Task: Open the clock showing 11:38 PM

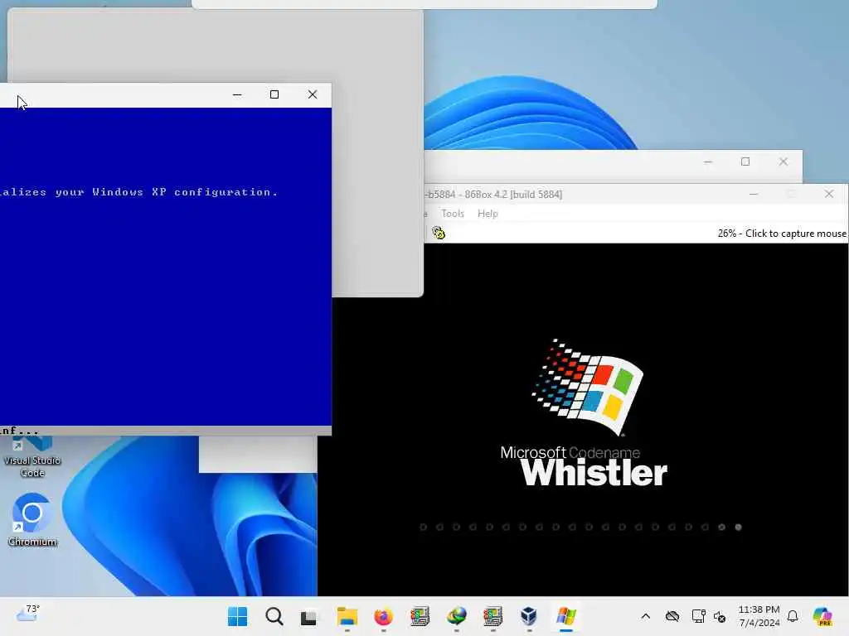Action: click(x=759, y=616)
